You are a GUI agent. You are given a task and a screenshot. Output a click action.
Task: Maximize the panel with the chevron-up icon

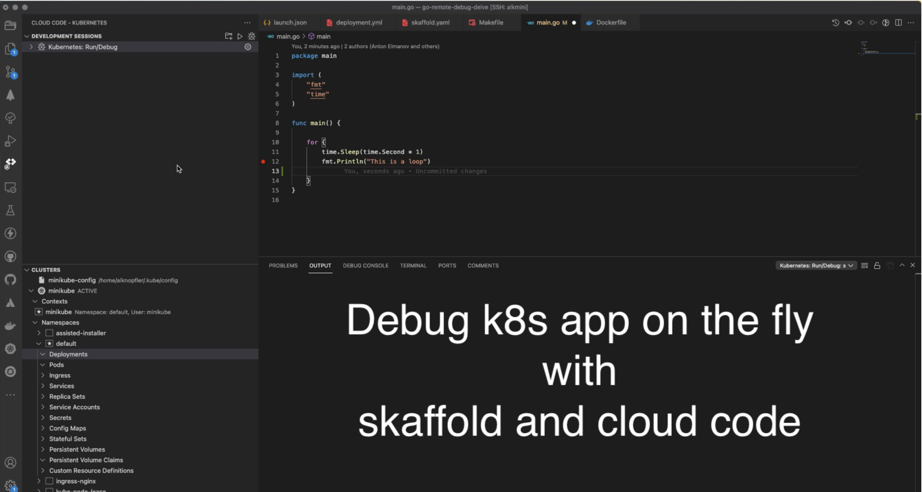(x=902, y=266)
